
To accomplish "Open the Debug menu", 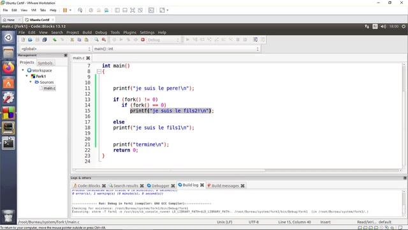I will [x=101, y=33].
